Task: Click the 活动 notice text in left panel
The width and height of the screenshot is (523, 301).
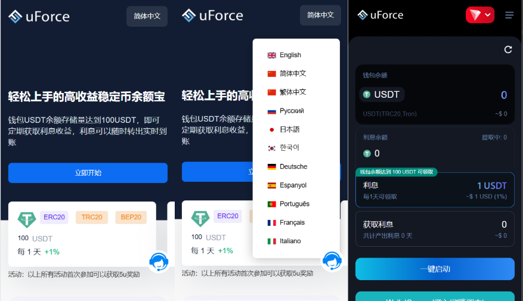Action: 74,275
